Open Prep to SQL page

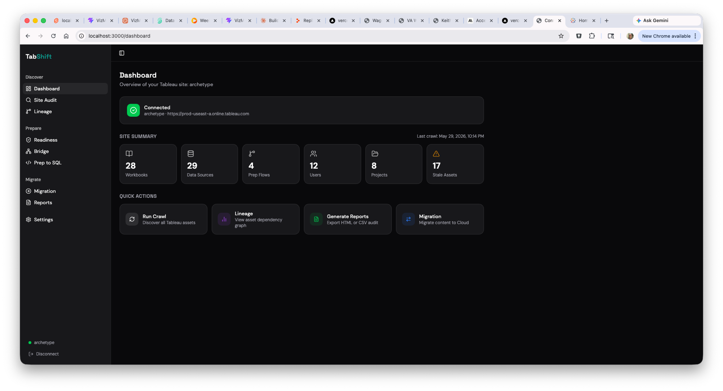tap(65, 163)
